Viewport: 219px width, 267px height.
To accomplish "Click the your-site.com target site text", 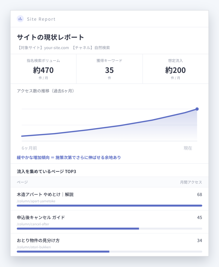I will point(56,48).
